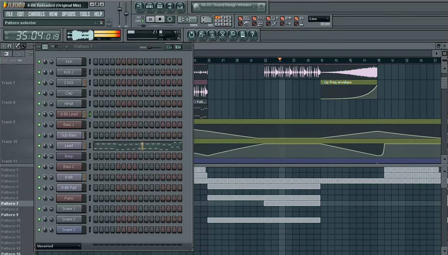
Task: Open the HELP menu
Action: tap(98, 14)
